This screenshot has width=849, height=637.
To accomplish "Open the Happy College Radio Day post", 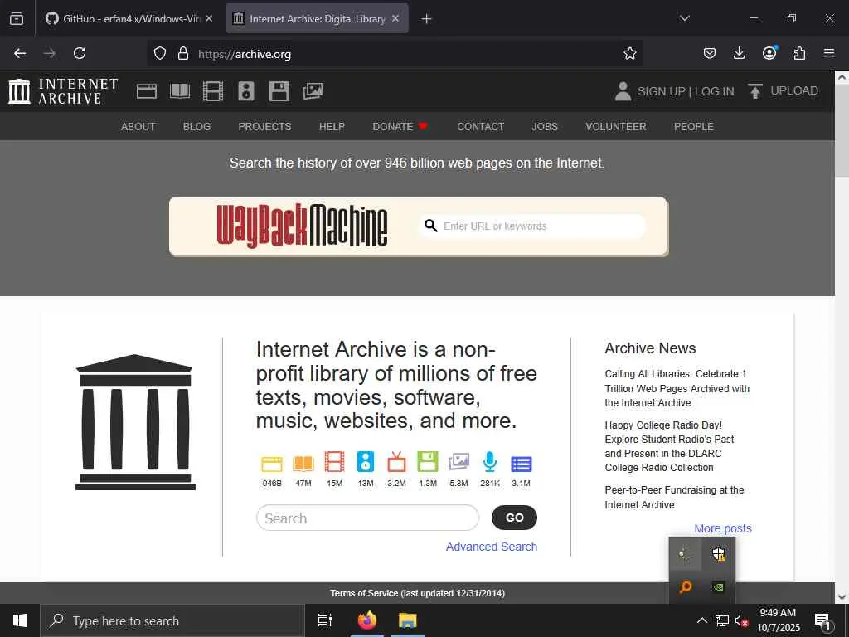I will [x=669, y=446].
